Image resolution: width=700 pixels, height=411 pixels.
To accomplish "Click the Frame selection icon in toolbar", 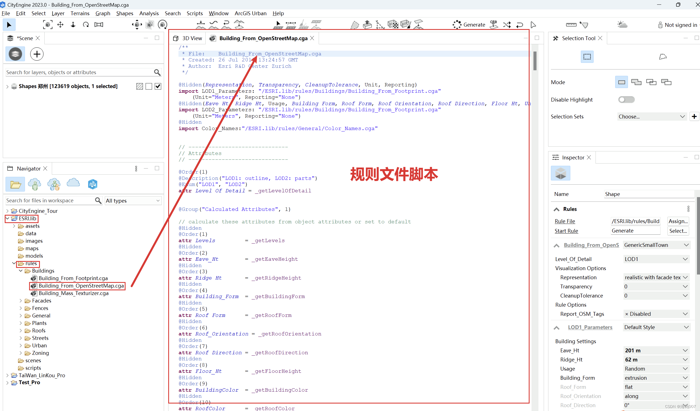I will (x=47, y=25).
